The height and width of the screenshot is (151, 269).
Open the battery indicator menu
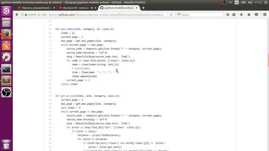[x=243, y=3]
